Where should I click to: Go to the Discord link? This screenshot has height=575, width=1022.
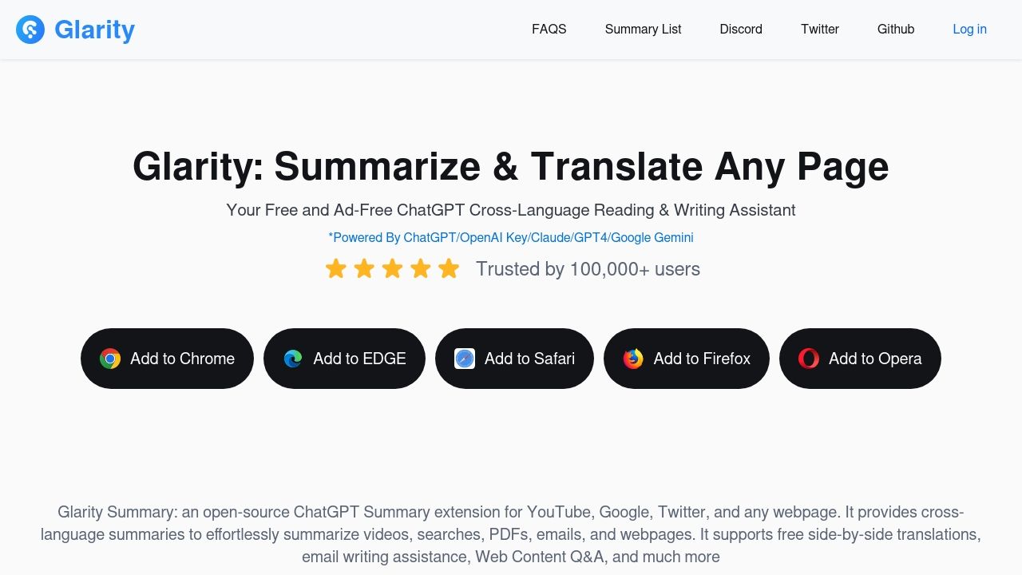pyautogui.click(x=741, y=29)
